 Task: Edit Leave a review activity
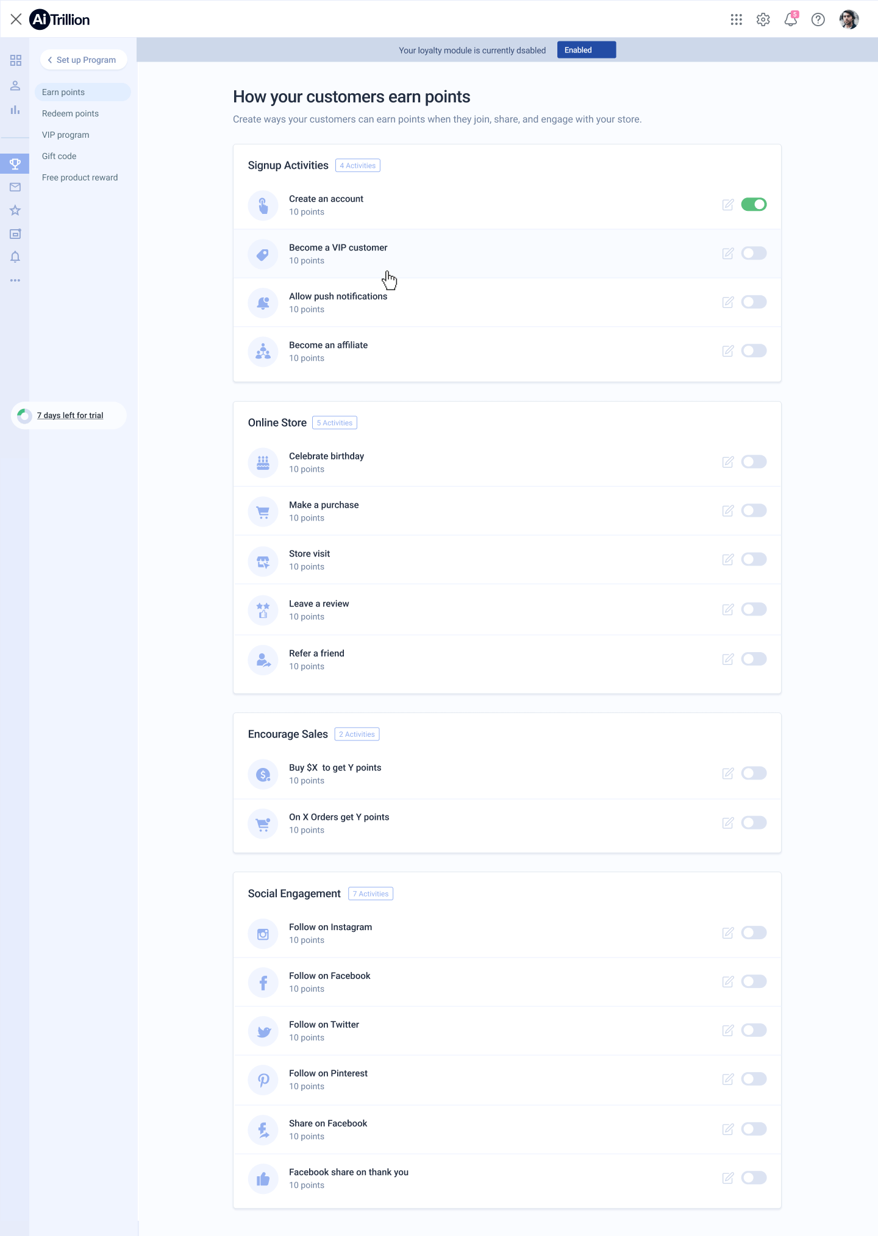728,609
